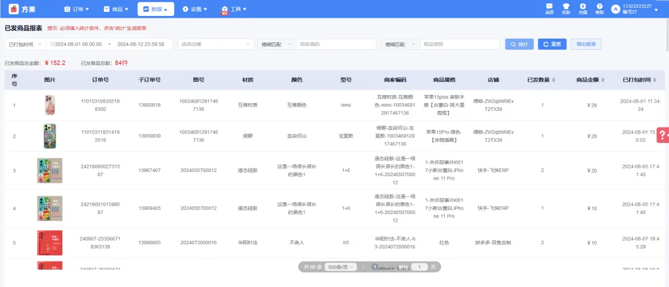Image resolution: width=669 pixels, height=287 pixels.
Task: Open the 充值 recharge icon
Action: (x=582, y=8)
